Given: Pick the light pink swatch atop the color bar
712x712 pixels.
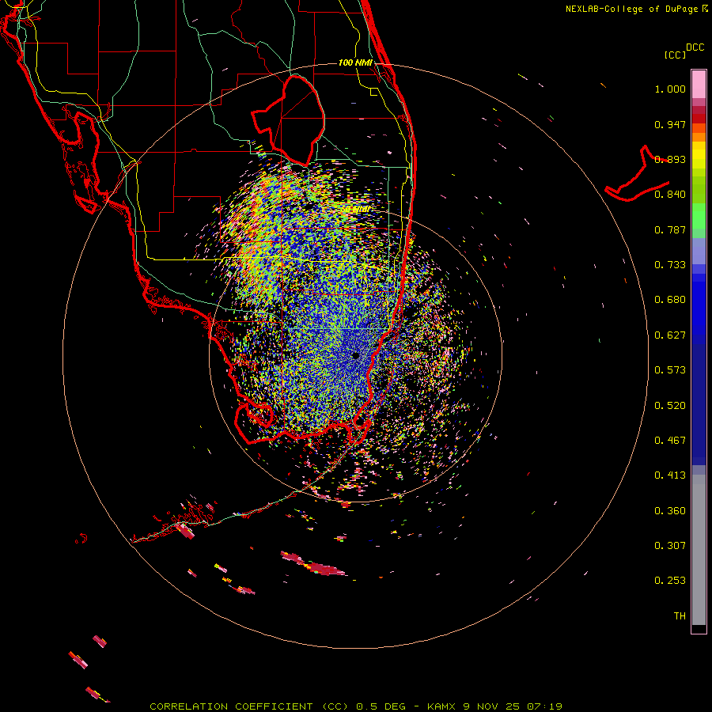Looking at the screenshot, I should pyautogui.click(x=699, y=84).
